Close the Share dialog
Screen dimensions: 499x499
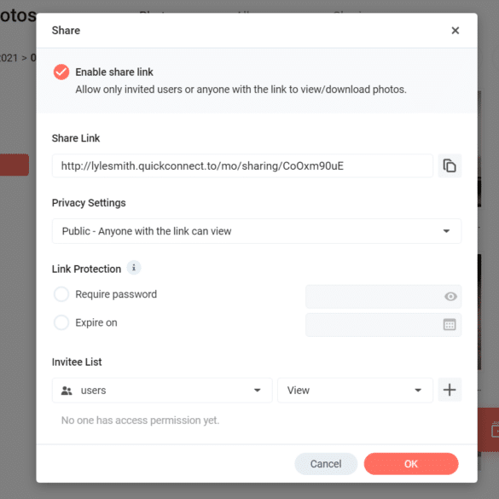[455, 31]
